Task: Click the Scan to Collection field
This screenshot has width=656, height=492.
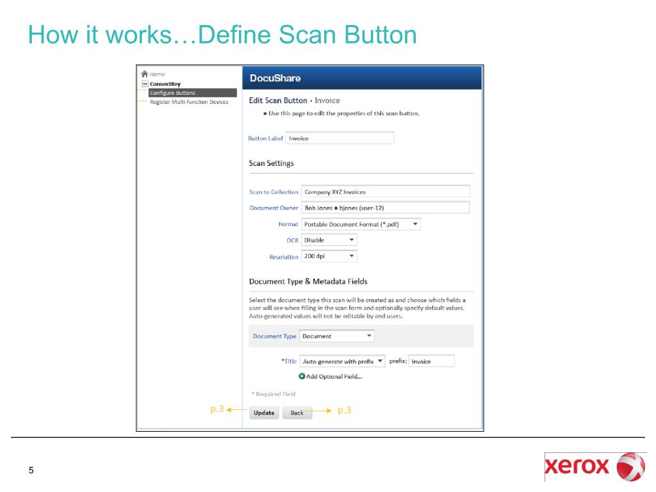Action: click(x=385, y=192)
